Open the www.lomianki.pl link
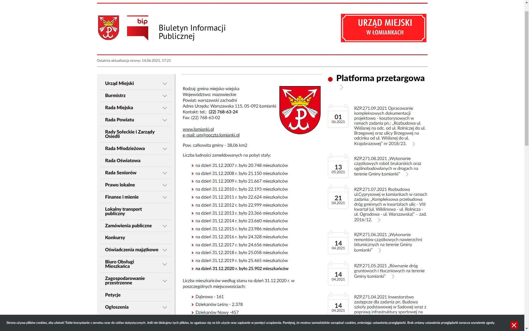529x331 pixels. pos(198,129)
